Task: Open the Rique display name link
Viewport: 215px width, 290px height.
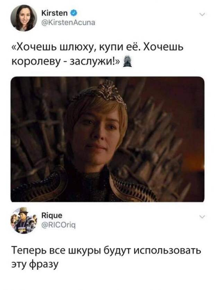Action: 52,216
